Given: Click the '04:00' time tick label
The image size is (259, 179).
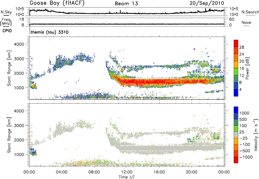Looking at the screenshot, I should [62, 172].
